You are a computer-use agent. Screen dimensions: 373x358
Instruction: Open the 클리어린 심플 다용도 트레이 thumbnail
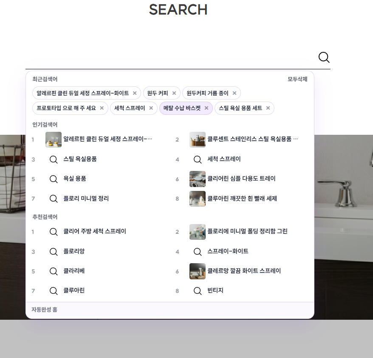tap(198, 179)
